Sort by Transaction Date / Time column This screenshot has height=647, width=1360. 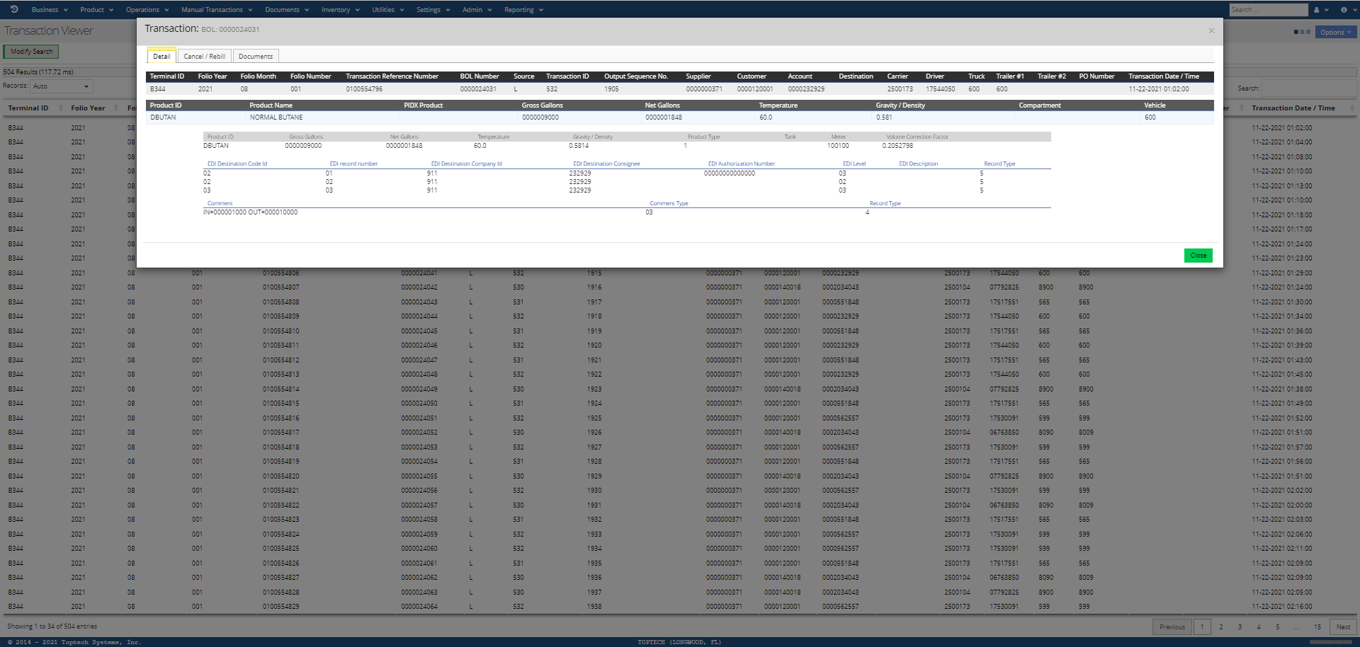point(1293,108)
